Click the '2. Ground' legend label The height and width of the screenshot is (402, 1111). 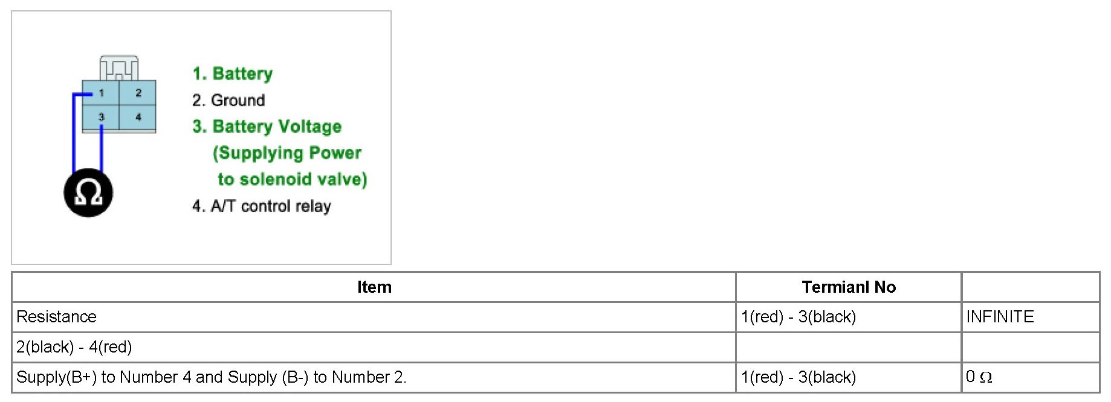point(228,100)
